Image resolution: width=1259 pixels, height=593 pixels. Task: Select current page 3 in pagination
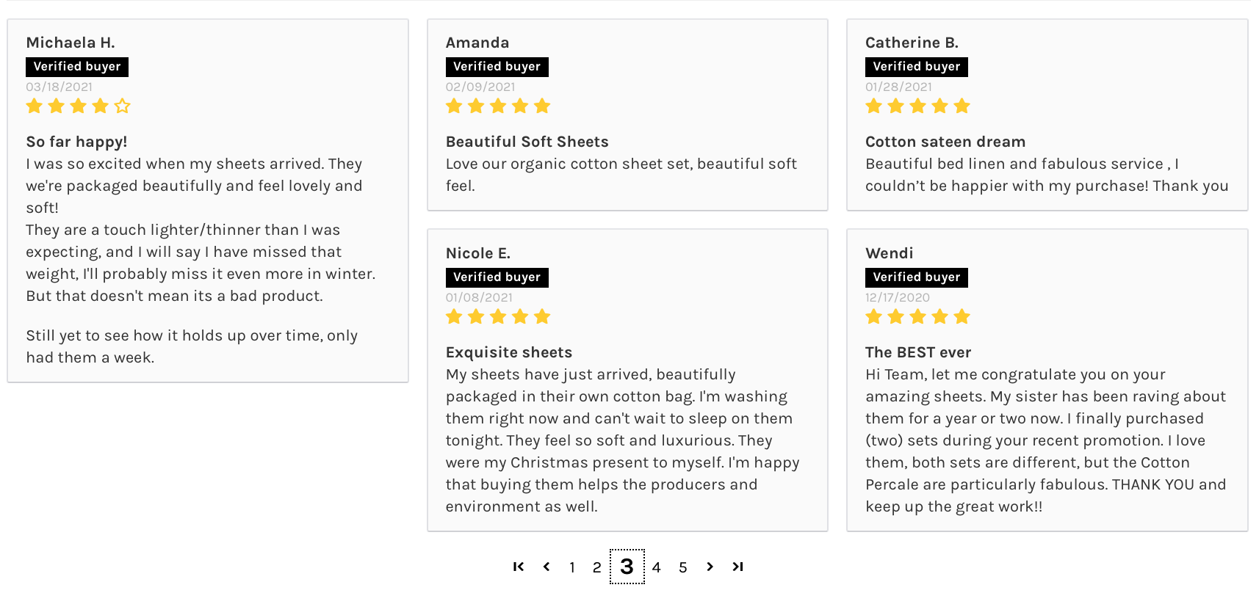point(627,567)
